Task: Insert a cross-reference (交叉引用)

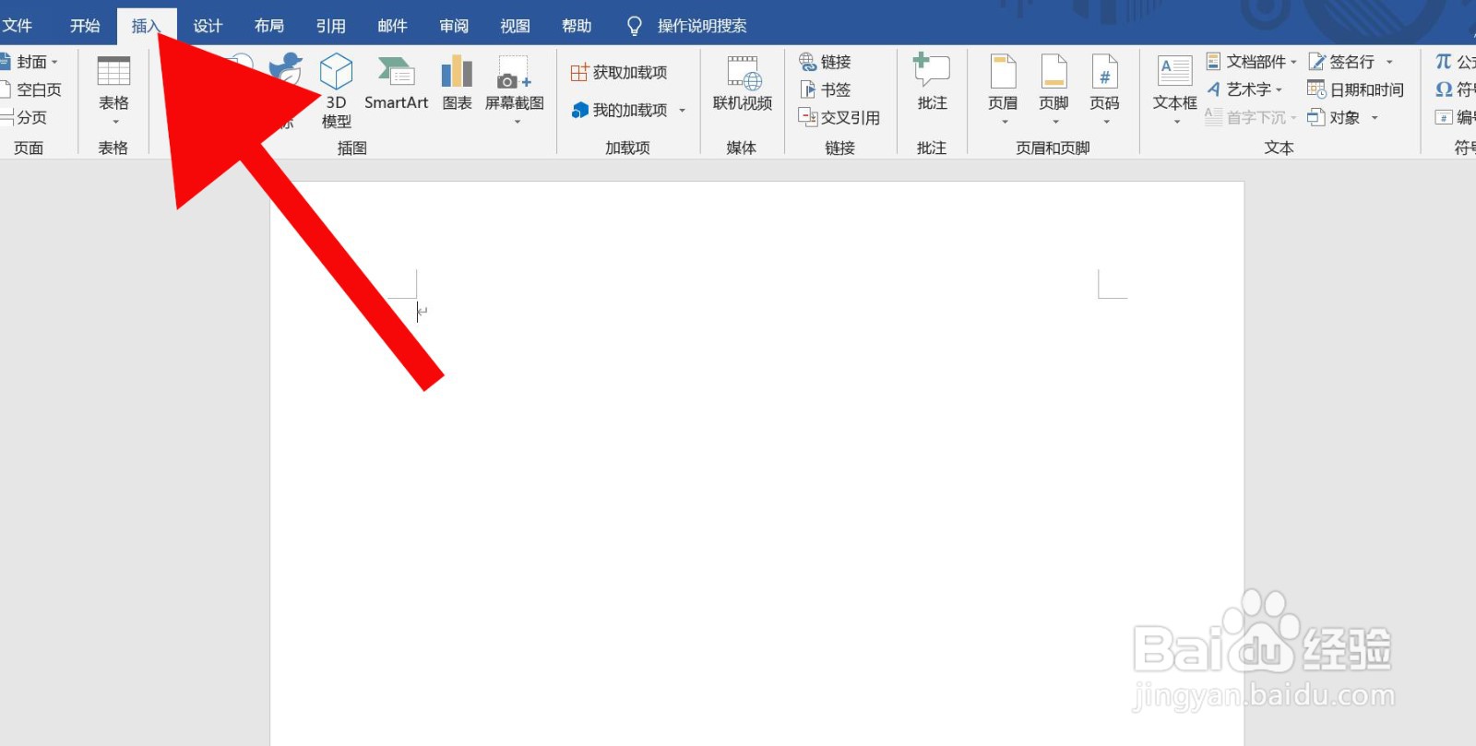Action: [839, 117]
